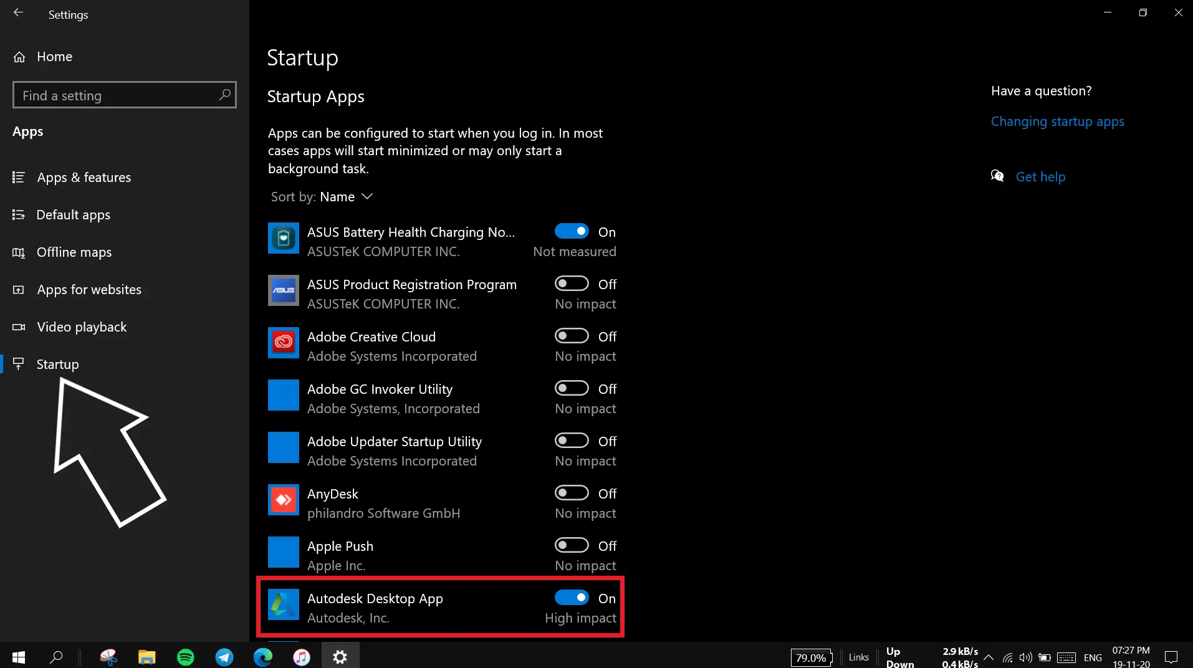Enable AnyDesk at startup
The image size is (1193, 668).
click(x=572, y=493)
